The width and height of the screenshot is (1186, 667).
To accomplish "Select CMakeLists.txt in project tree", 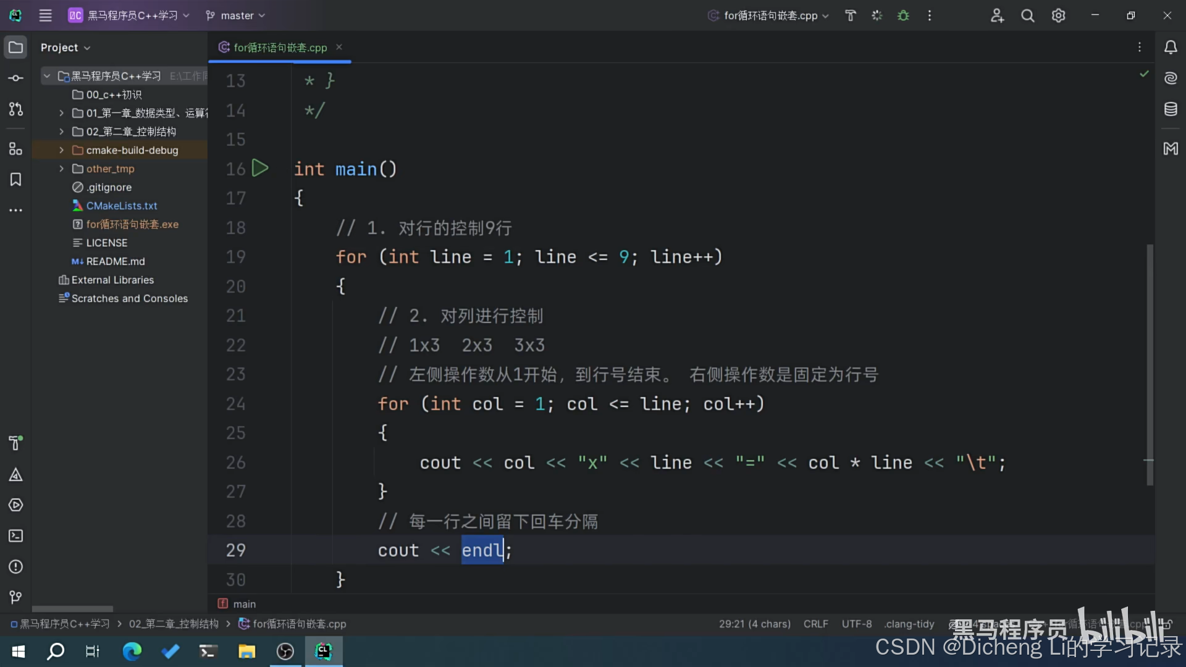I will tap(122, 206).
